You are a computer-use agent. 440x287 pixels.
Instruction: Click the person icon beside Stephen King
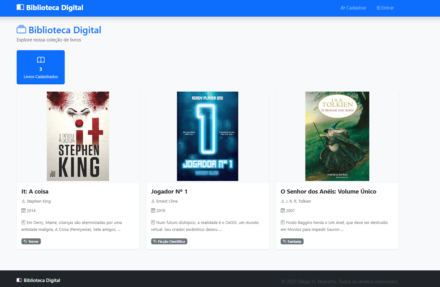23,201
